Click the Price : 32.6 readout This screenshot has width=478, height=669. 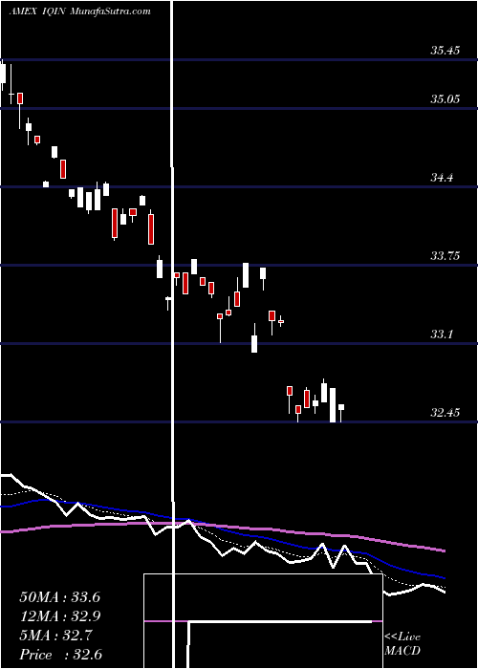[60, 655]
